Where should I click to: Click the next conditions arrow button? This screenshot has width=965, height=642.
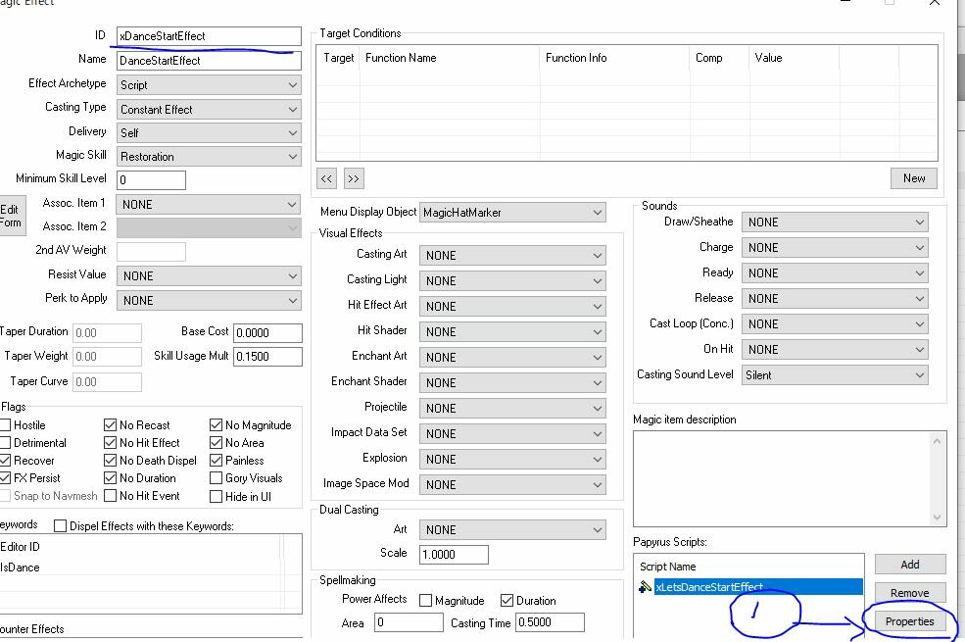tap(354, 178)
